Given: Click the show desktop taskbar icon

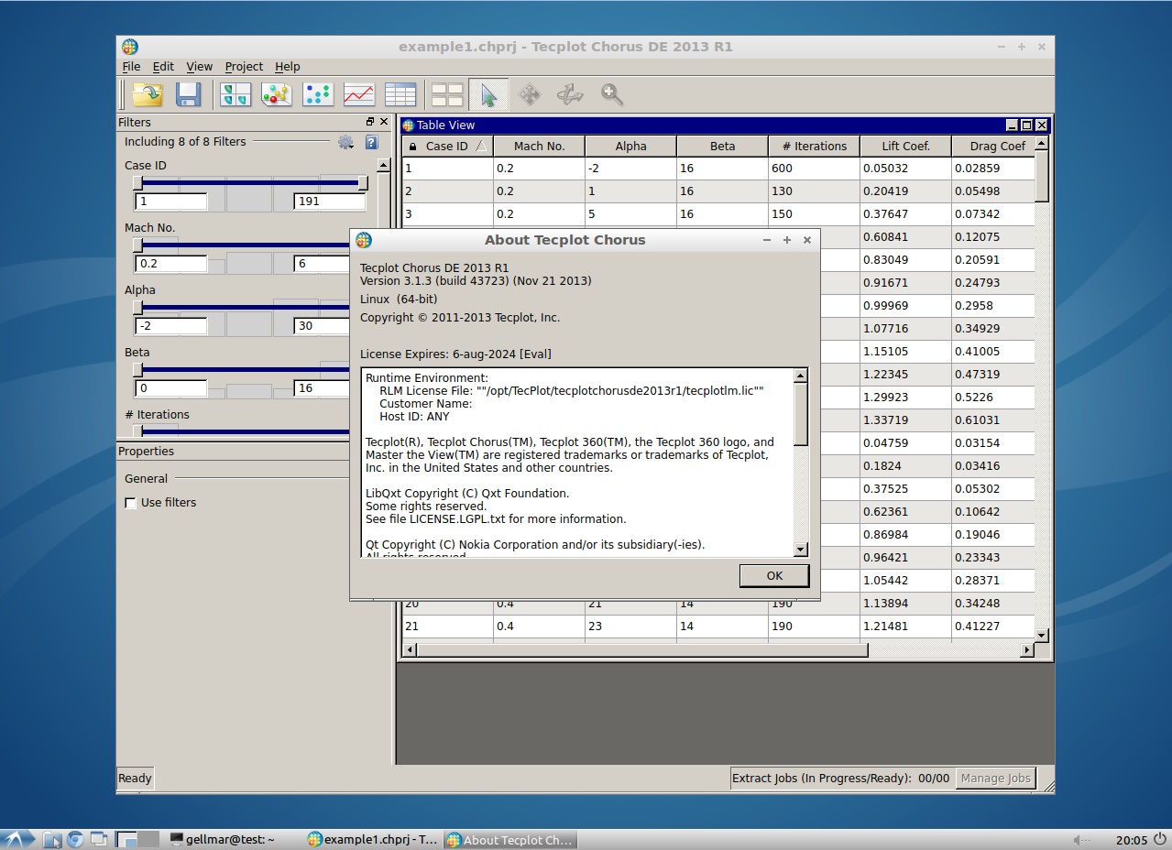Looking at the screenshot, I should 98,839.
